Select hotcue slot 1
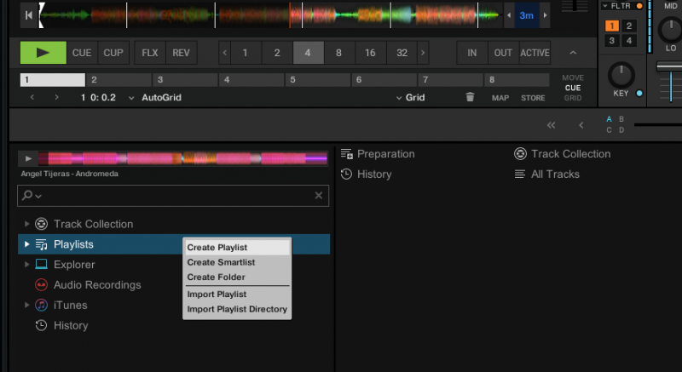This screenshot has width=682, height=372. point(53,79)
